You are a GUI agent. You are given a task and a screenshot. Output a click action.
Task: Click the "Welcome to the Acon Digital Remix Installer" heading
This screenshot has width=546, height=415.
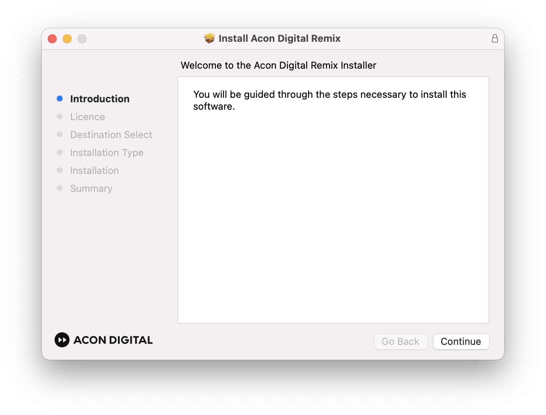[x=278, y=65]
